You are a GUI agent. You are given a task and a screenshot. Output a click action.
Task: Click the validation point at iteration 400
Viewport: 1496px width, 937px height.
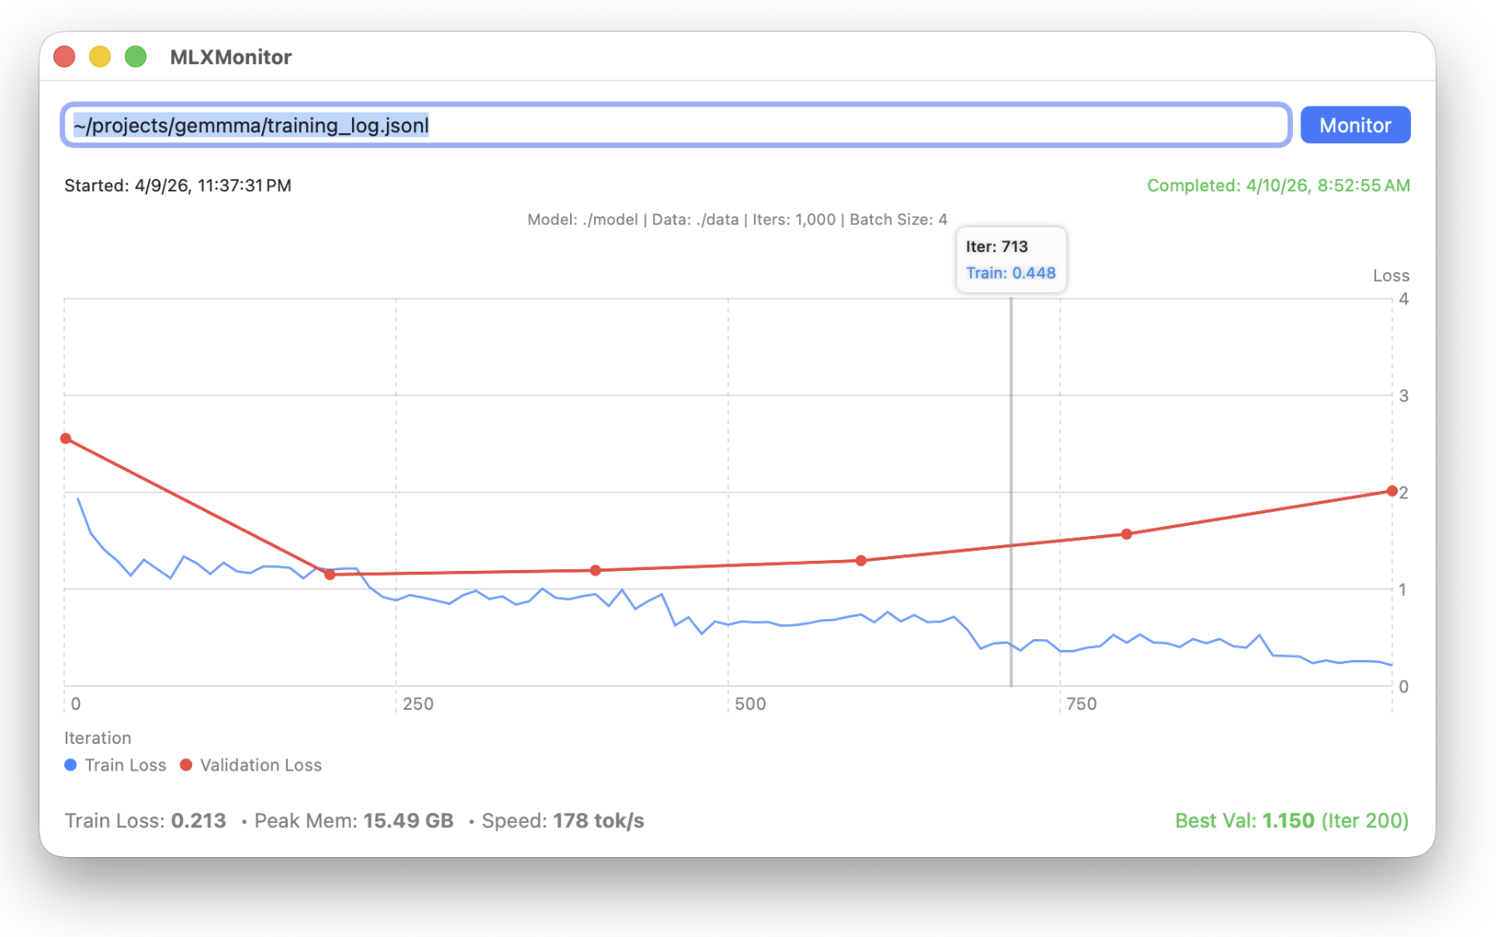point(595,570)
